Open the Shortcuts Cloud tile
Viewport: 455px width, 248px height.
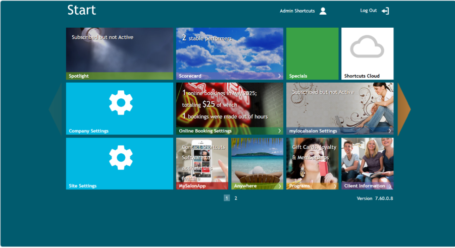(367, 53)
